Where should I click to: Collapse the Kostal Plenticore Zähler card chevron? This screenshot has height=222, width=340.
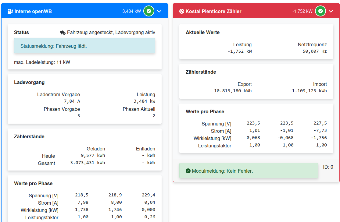tap(331, 11)
